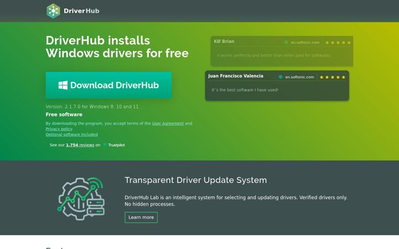Open the Privacy policy link

[x=59, y=129]
